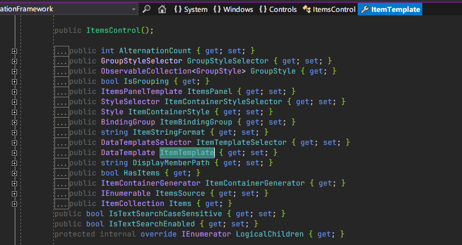The width and height of the screenshot is (462, 245).
Task: Expand outline node beside ItemContainerStyle line
Action: (14, 113)
